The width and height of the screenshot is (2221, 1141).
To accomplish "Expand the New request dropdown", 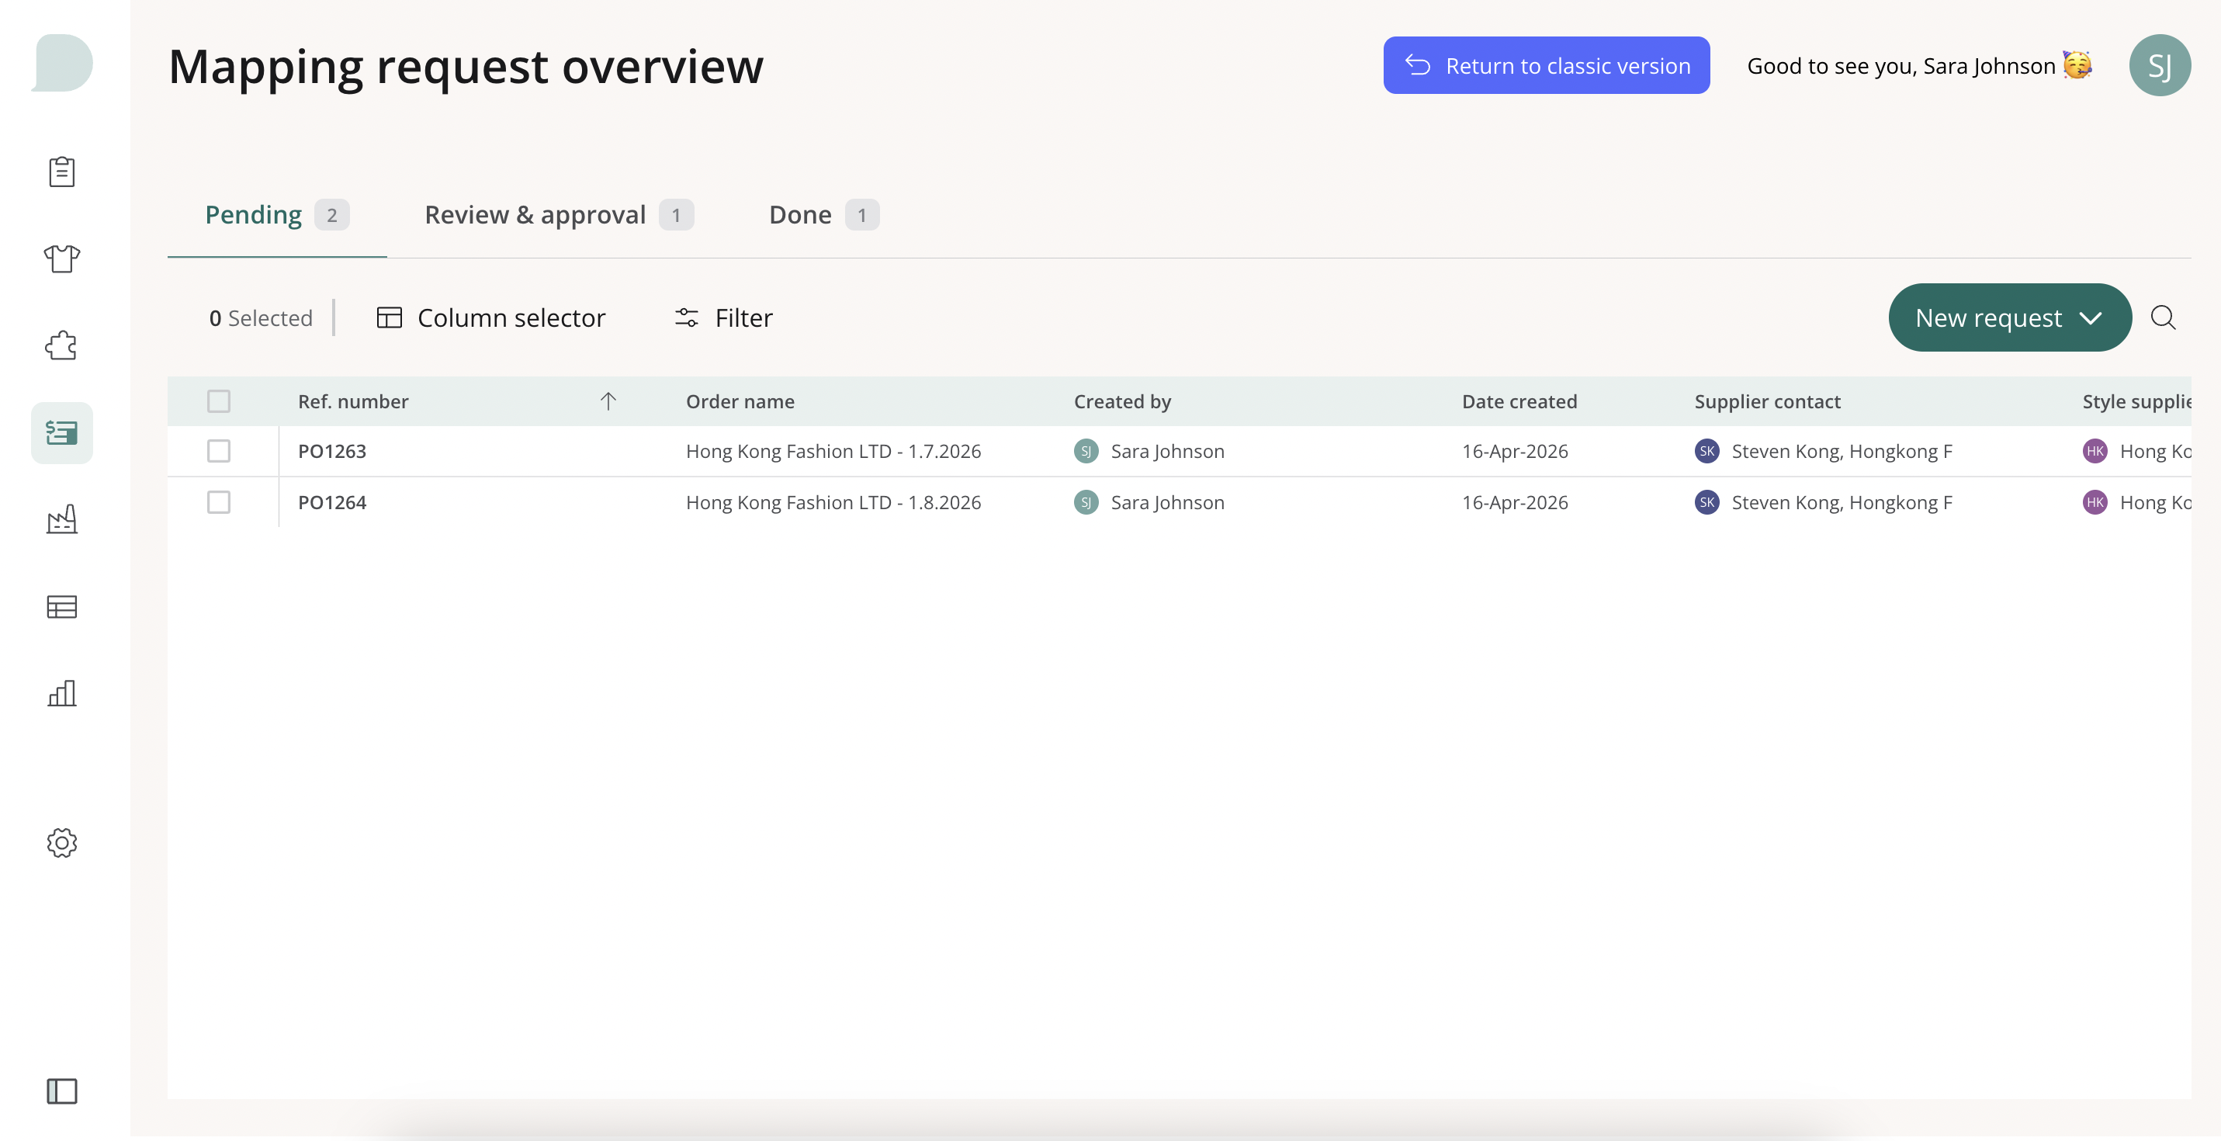I will [2010, 317].
